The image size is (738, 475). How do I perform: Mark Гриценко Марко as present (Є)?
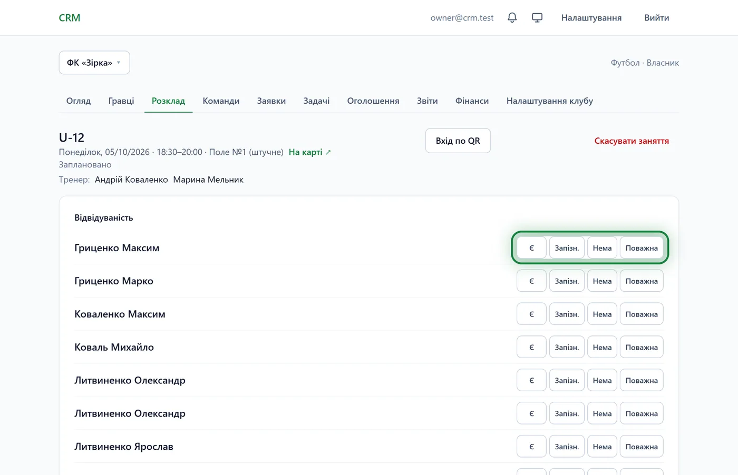(531, 281)
